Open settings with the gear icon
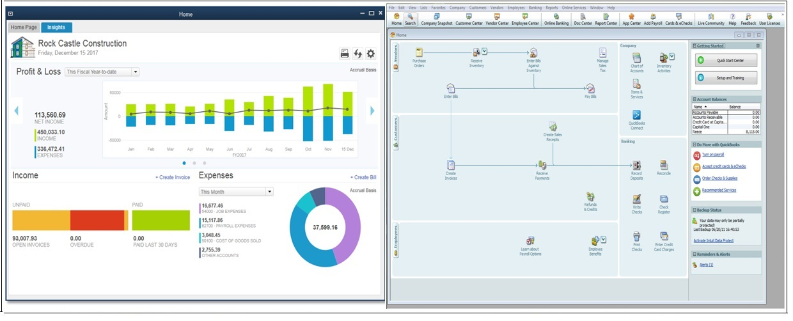This screenshot has width=793, height=321. point(370,54)
